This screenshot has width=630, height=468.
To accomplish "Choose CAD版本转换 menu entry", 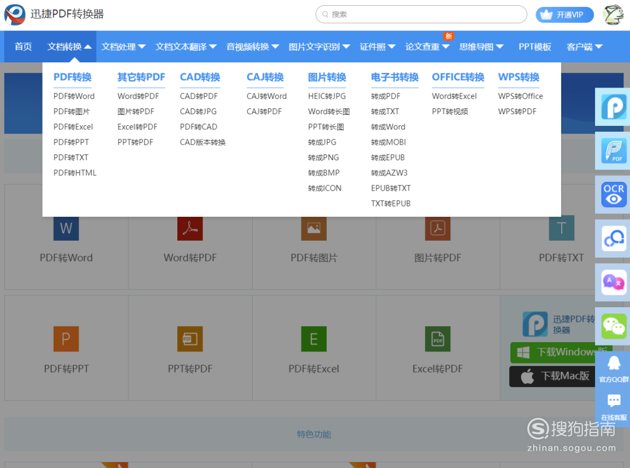I will (x=202, y=142).
